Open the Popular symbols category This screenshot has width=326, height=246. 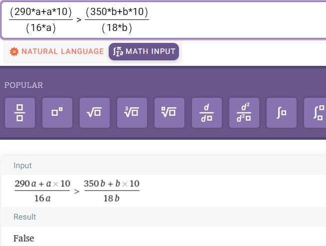[23, 85]
